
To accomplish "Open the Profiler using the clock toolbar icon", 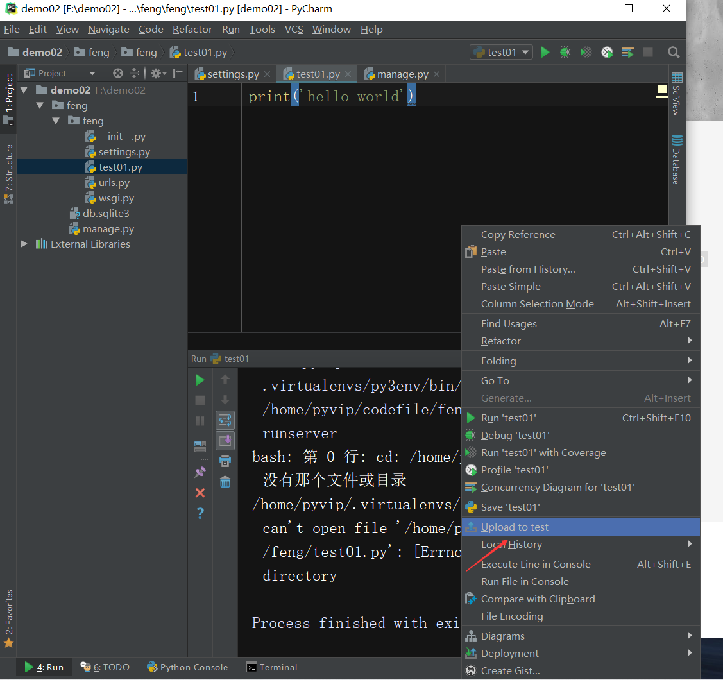I will (x=606, y=53).
